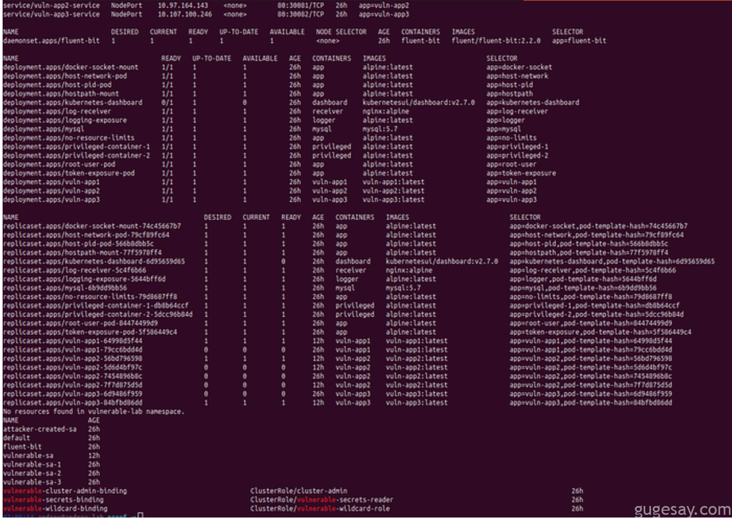Viewport: 732px width, 518px height.
Task: Click the "No resources found" message line
Action: click(x=94, y=412)
